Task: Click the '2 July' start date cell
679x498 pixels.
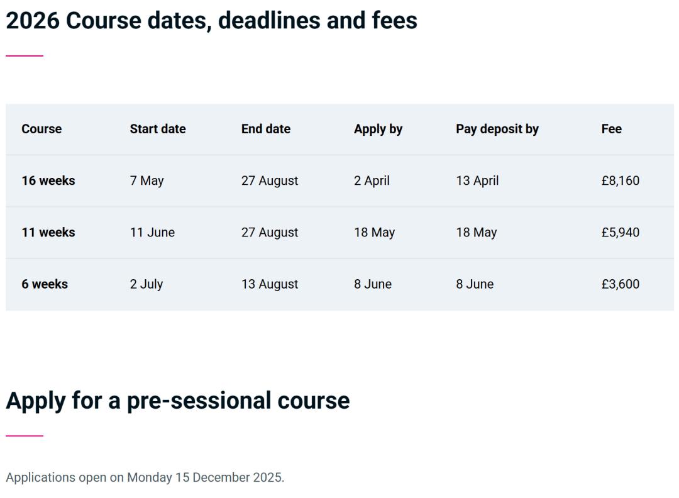Action: tap(146, 284)
